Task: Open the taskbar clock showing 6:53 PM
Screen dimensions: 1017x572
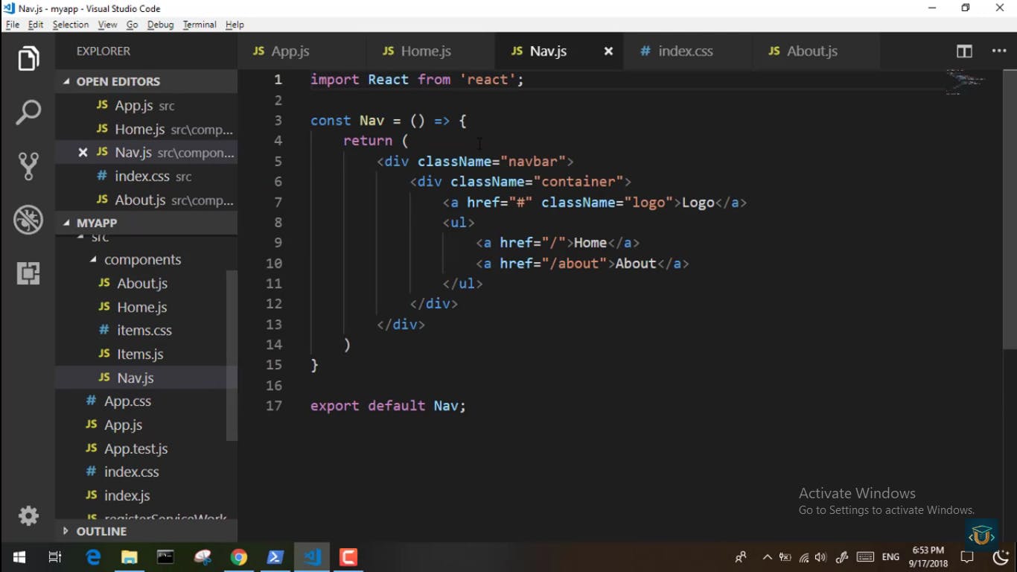Action: tap(928, 557)
